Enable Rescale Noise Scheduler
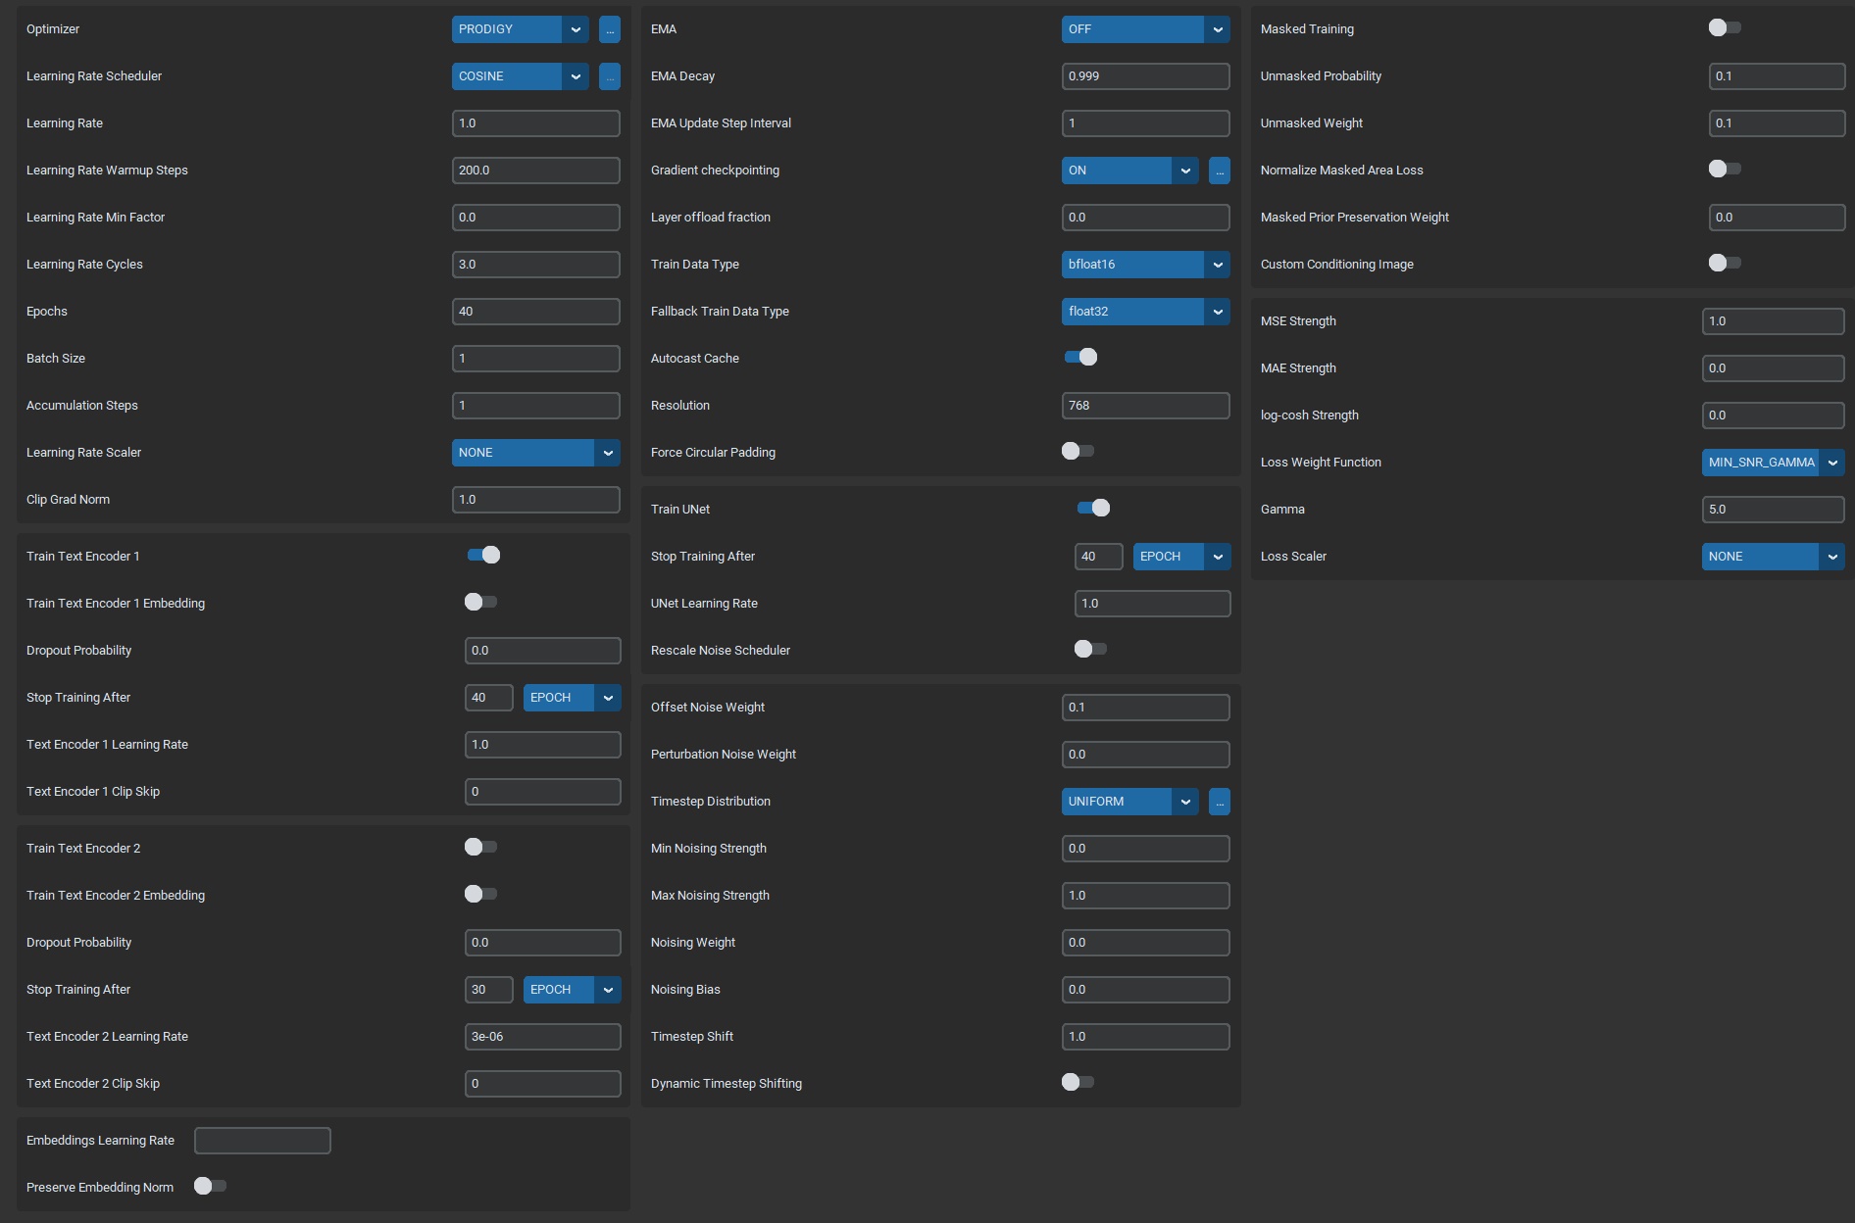1855x1223 pixels. tap(1091, 649)
